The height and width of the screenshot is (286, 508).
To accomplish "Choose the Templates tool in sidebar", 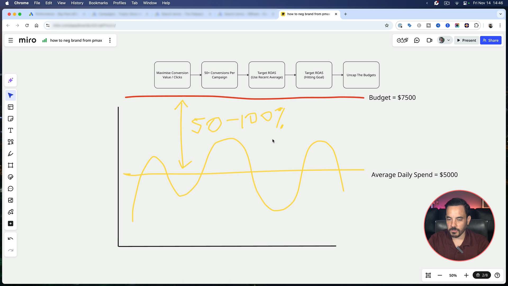I will (x=11, y=107).
